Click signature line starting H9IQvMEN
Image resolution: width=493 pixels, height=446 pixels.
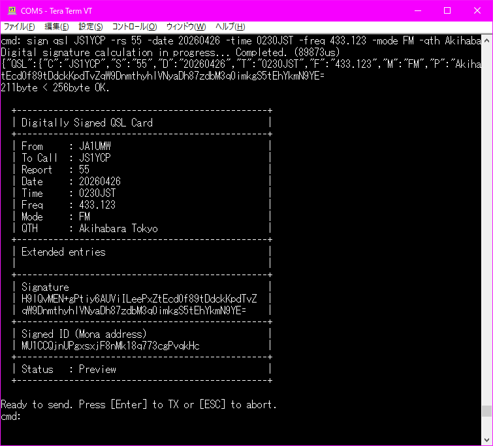click(x=139, y=299)
